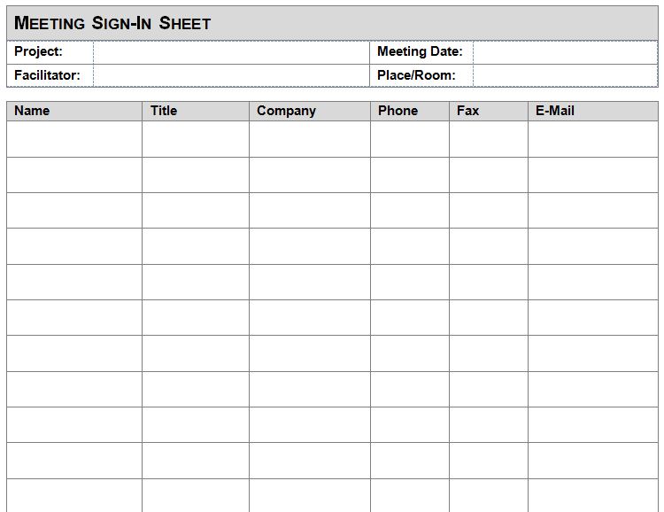Click the Phone column header
The width and height of the screenshot is (664, 512).
(x=410, y=111)
